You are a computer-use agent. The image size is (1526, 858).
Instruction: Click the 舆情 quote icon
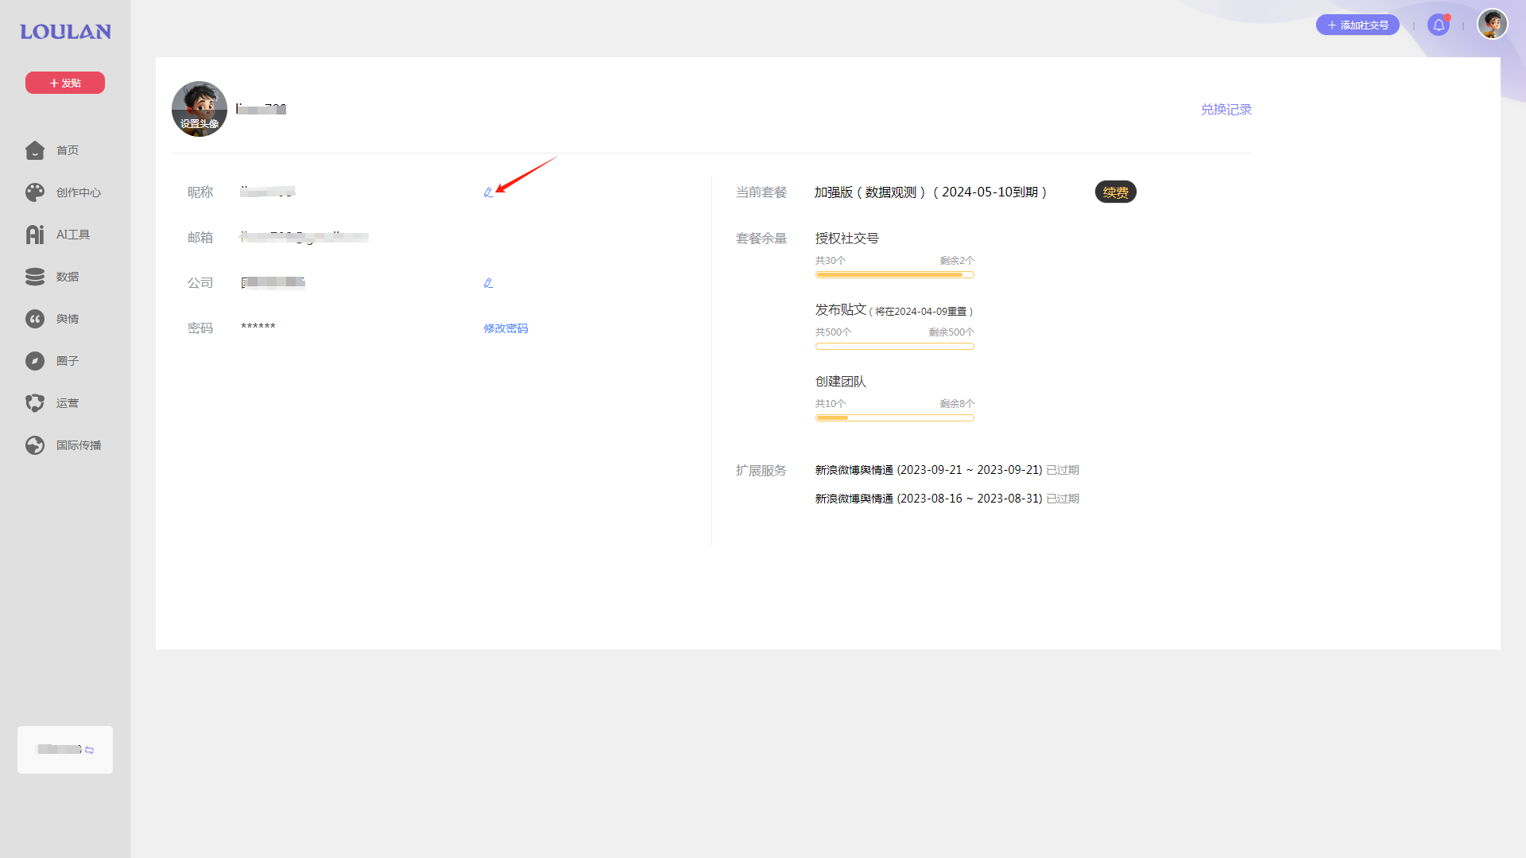[x=35, y=319]
